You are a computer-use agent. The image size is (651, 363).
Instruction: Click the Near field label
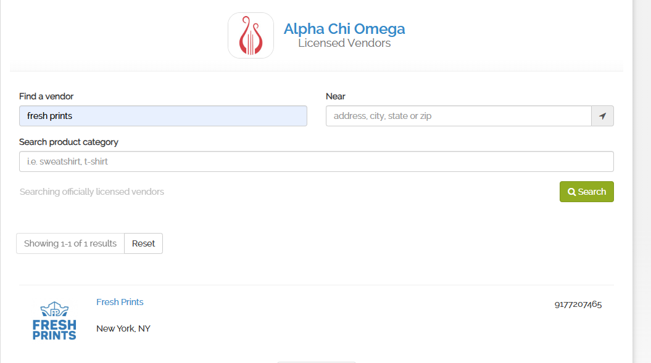click(335, 96)
